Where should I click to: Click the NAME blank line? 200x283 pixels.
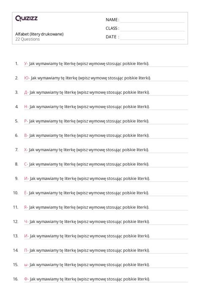coord(152,21)
